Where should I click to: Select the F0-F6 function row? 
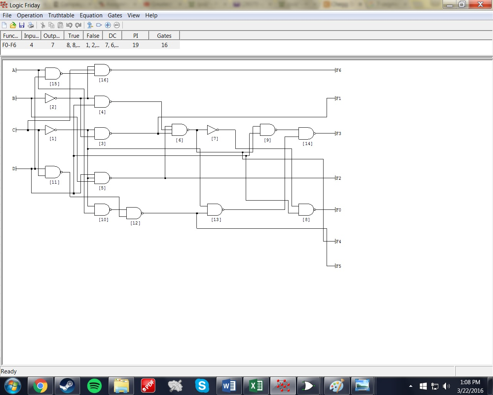pyautogui.click(x=10, y=45)
